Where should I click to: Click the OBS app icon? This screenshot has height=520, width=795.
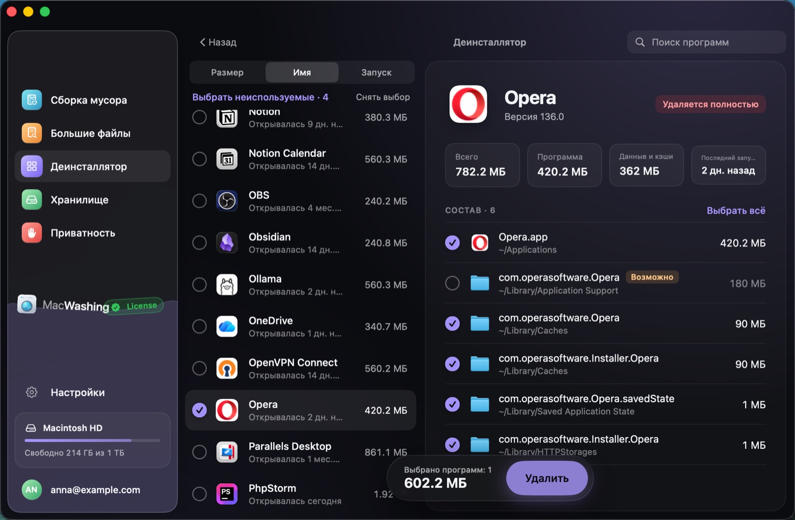(x=227, y=201)
